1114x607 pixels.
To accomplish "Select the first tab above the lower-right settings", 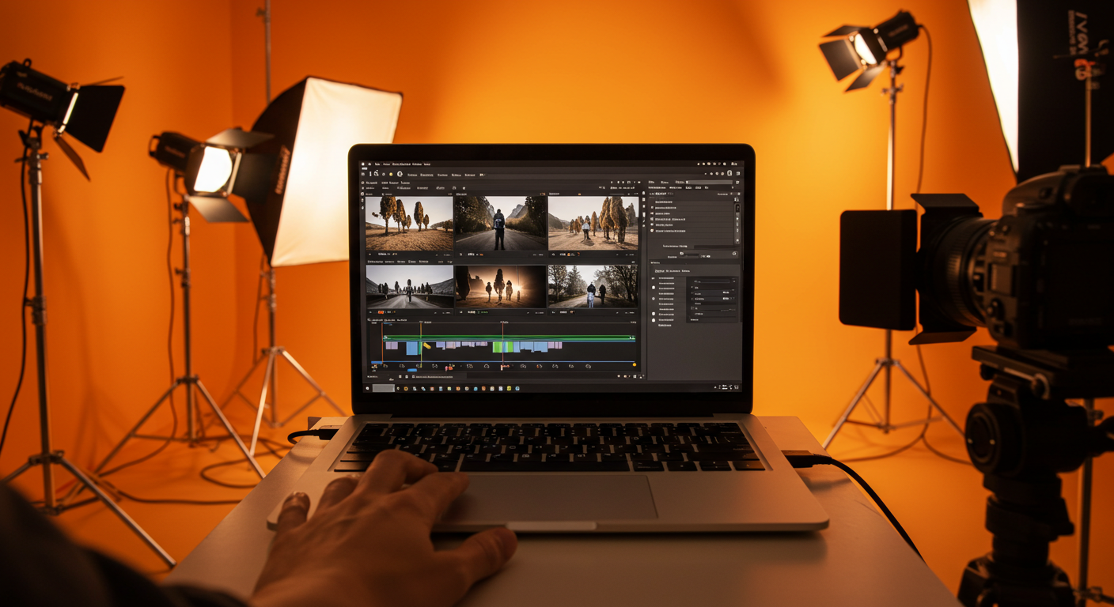I will pyautogui.click(x=659, y=270).
